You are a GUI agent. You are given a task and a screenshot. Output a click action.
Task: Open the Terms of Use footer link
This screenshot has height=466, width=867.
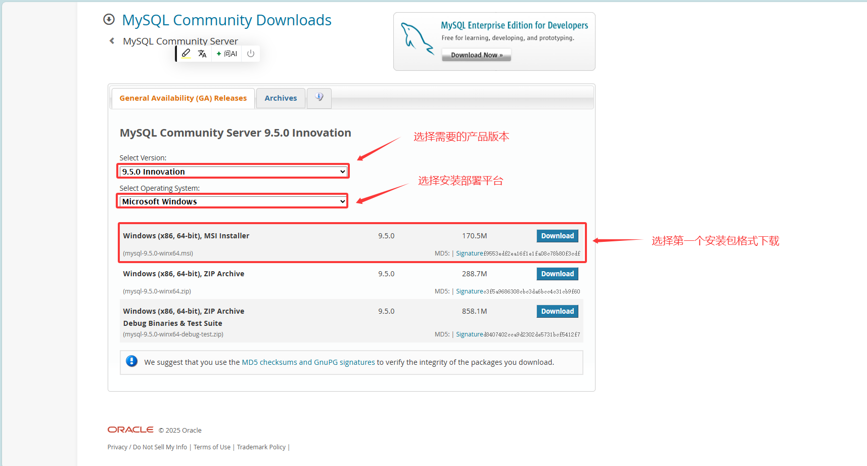coord(212,447)
